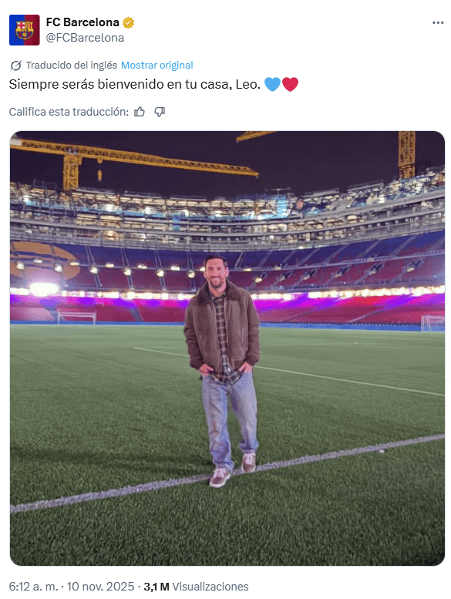Rate the translation with thumbs up
This screenshot has height=599, width=451.
coord(140,112)
